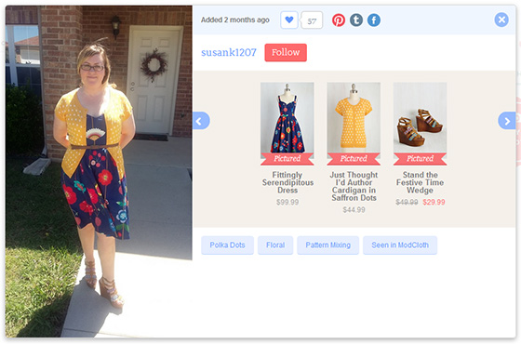Open the Seen in ModCloth tag
The height and width of the screenshot is (344, 521).
[x=400, y=245]
